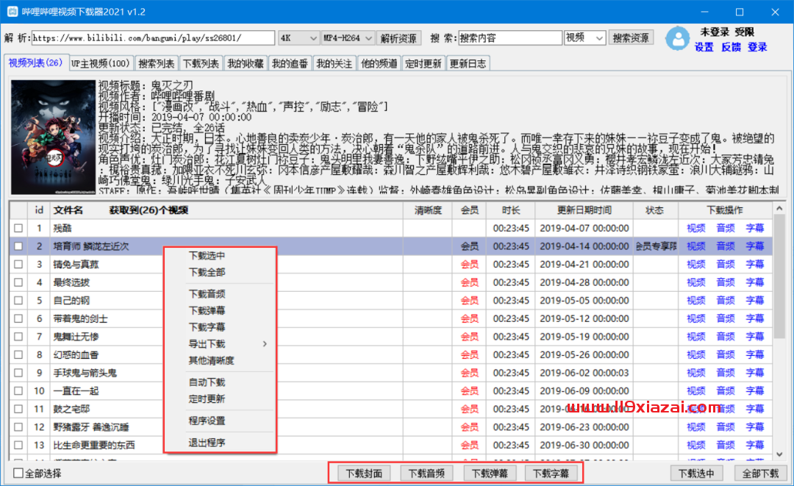
Task: Click bottom-right 下载选中 button
Action: pos(696,474)
